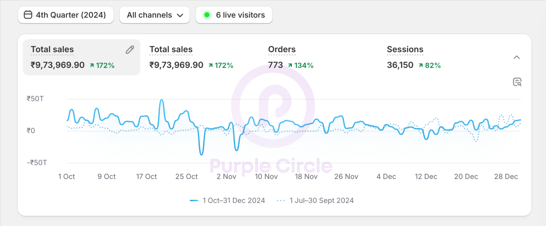Select the second Total sales metric
This screenshot has width=546, height=226.
191,57
